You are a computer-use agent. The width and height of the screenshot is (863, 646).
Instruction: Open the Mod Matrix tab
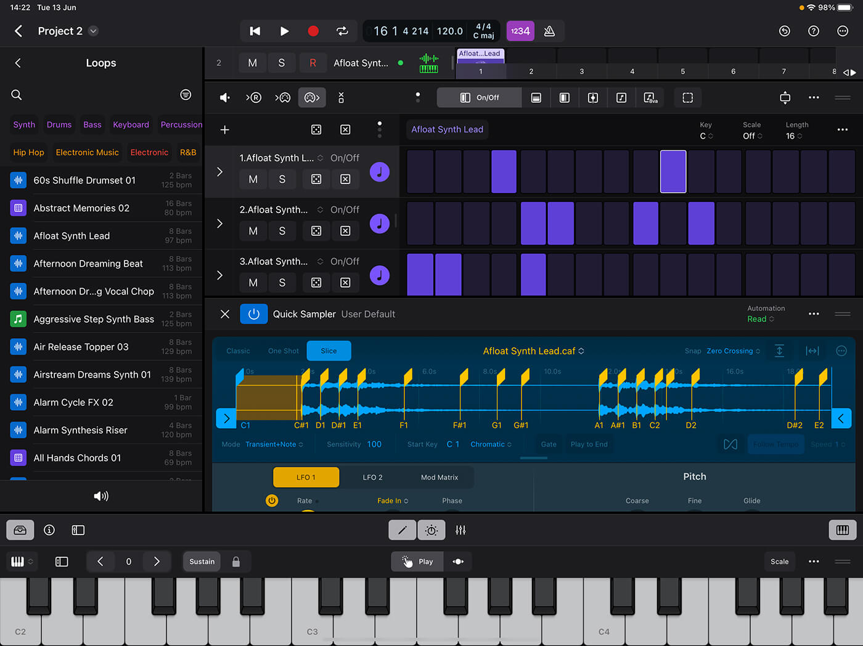click(x=439, y=477)
